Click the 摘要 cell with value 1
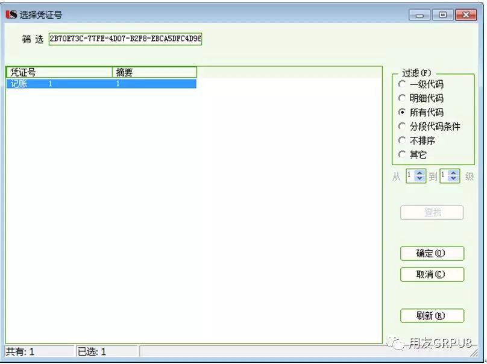Image resolution: width=487 pixels, height=364 pixels. (x=154, y=84)
